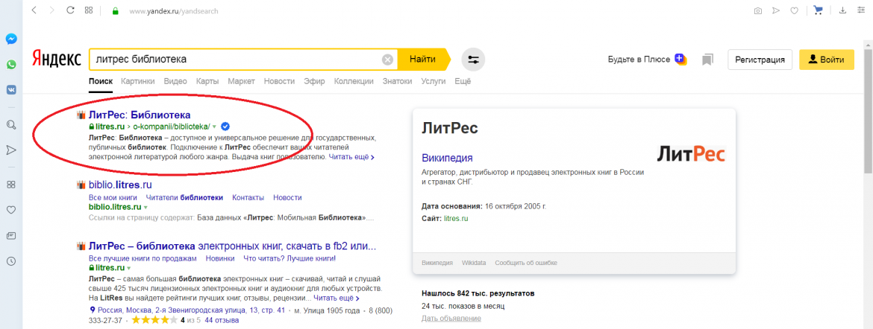Open the Читатели библиотеки sitelink
873x329 pixels.
pyautogui.click(x=184, y=197)
